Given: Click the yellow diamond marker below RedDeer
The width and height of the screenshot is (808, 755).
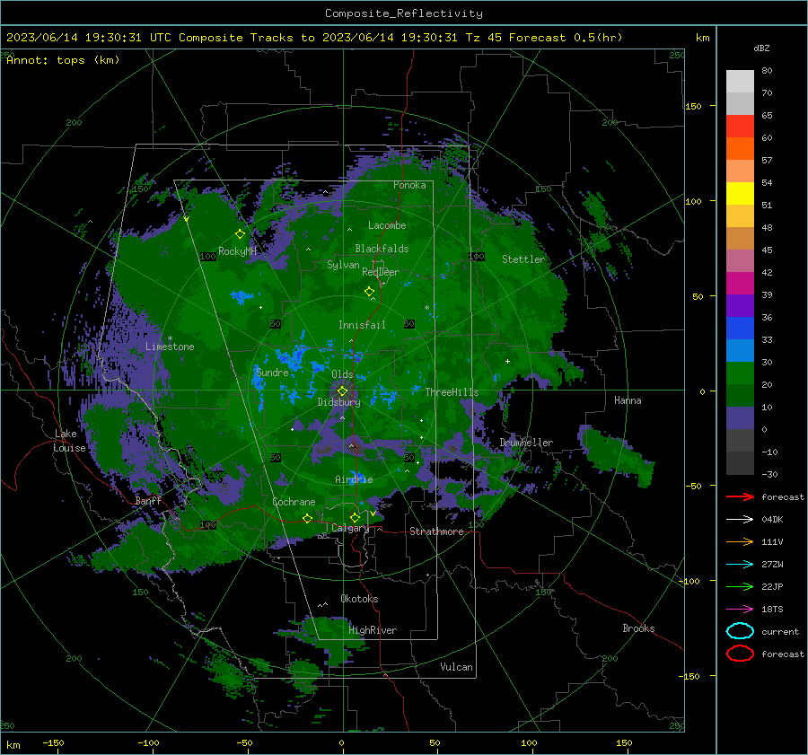Looking at the screenshot, I should 369,292.
